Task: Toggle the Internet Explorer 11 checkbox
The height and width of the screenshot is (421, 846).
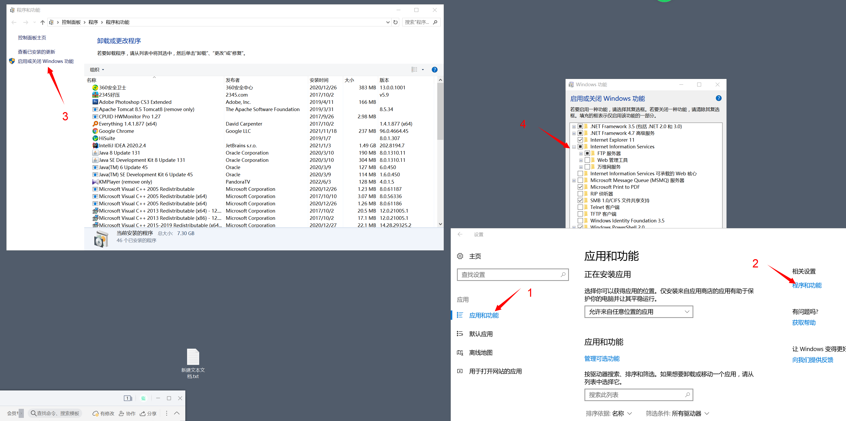Action: (580, 140)
